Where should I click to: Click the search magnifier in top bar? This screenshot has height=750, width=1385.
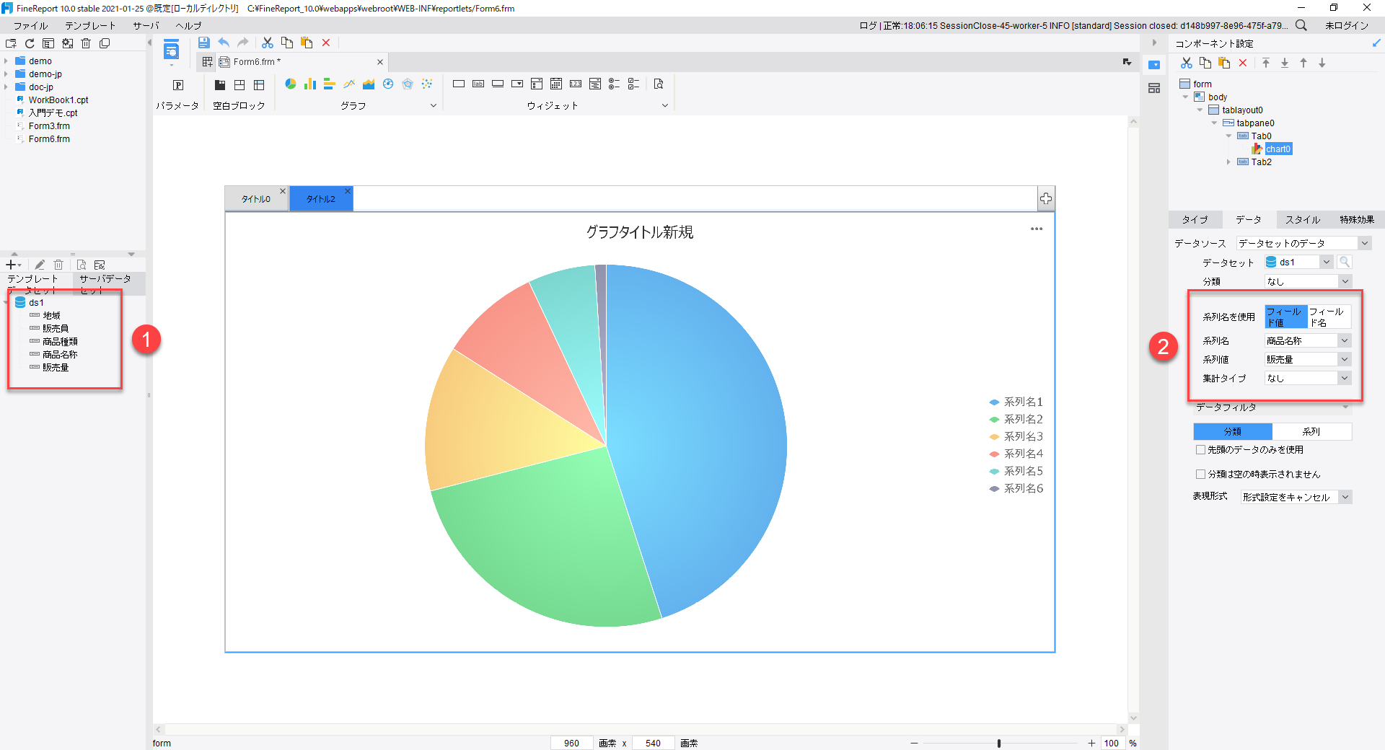coord(1301,25)
